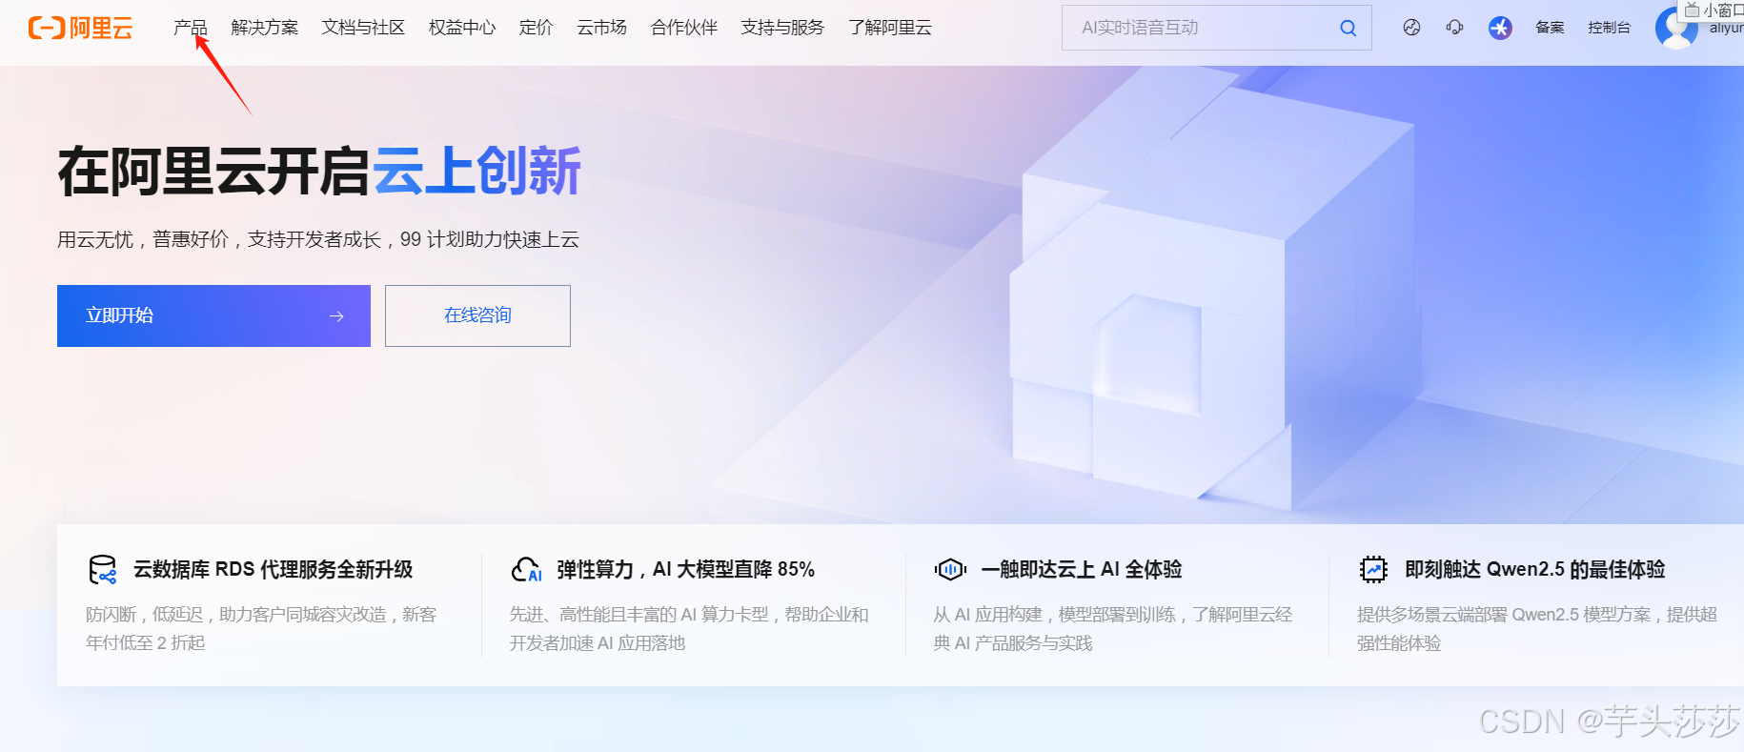Click the search magnifier icon
The image size is (1744, 752).
[x=1348, y=28]
